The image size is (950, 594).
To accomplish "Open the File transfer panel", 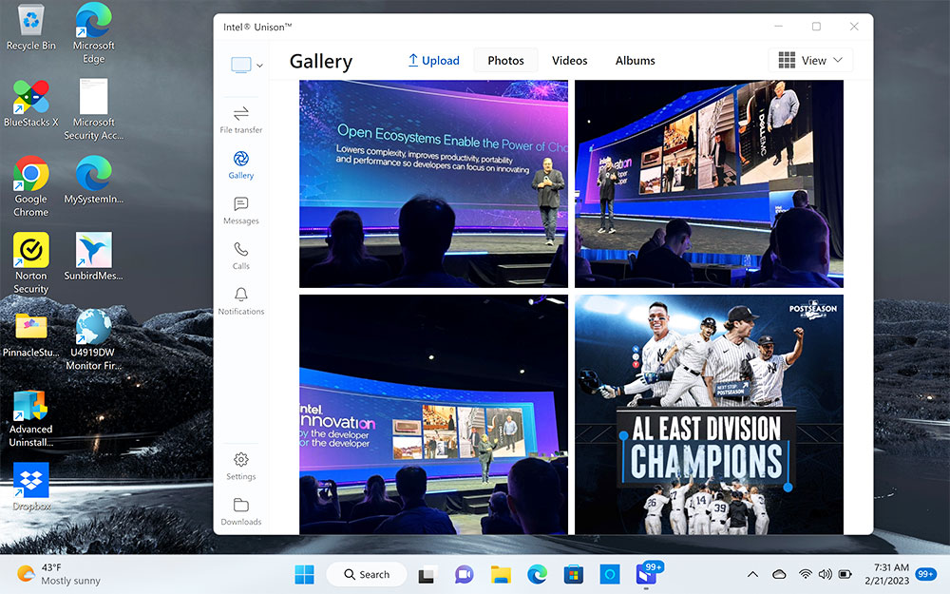I will tap(240, 118).
